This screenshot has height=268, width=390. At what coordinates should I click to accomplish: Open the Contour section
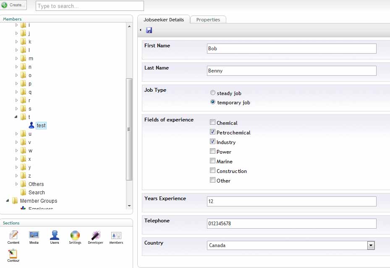pyautogui.click(x=13, y=255)
